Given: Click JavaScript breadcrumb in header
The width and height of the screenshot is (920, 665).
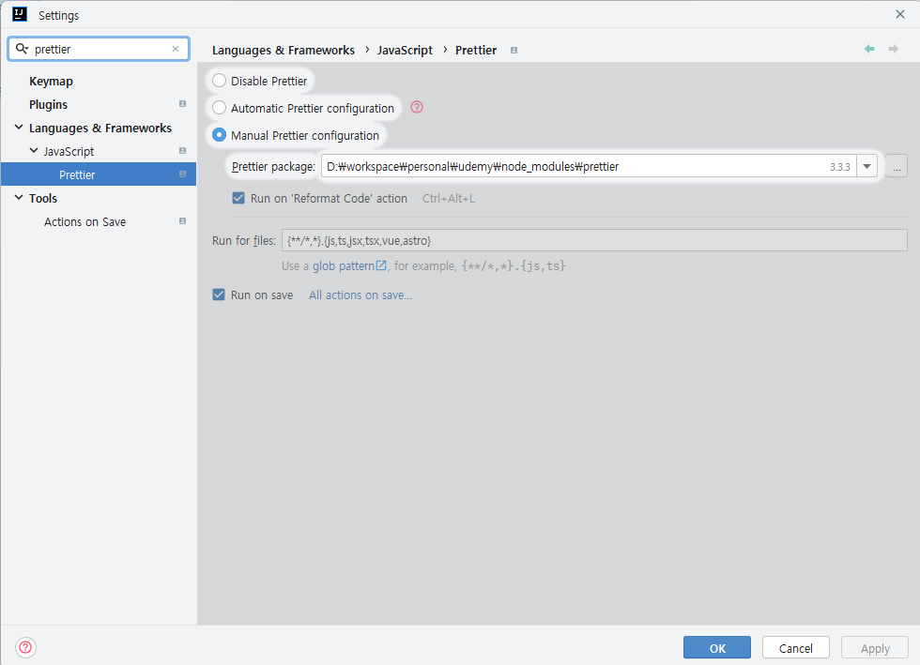Looking at the screenshot, I should (x=405, y=51).
